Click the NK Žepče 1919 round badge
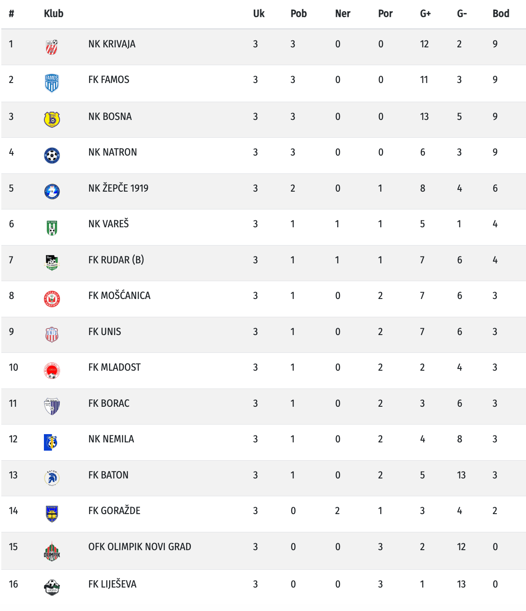Screen dimensions: 526x611 pyautogui.click(x=52, y=191)
